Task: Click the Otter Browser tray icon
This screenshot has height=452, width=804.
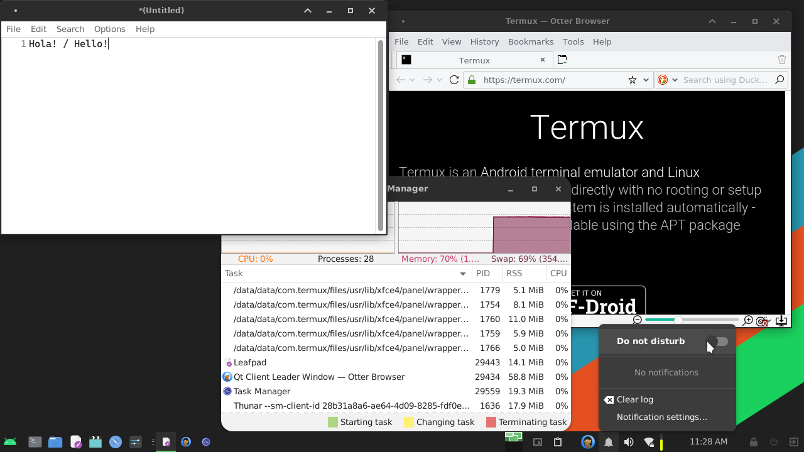Action: 587,442
